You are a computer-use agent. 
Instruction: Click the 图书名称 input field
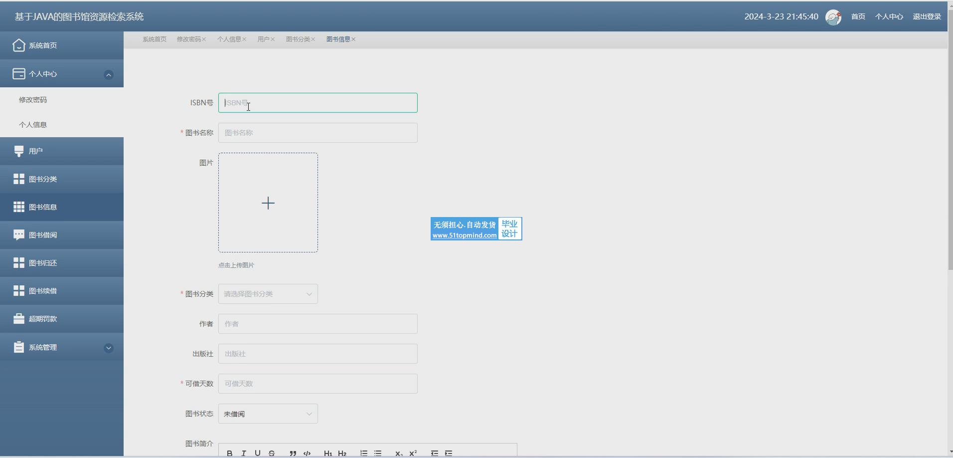click(318, 133)
